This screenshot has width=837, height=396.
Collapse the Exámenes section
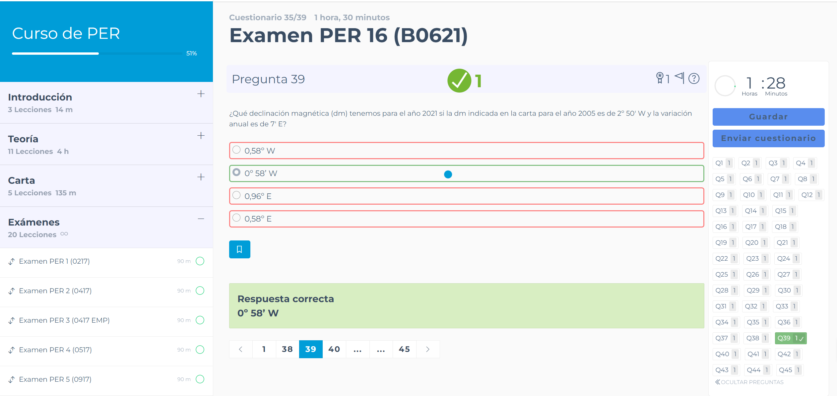(201, 219)
